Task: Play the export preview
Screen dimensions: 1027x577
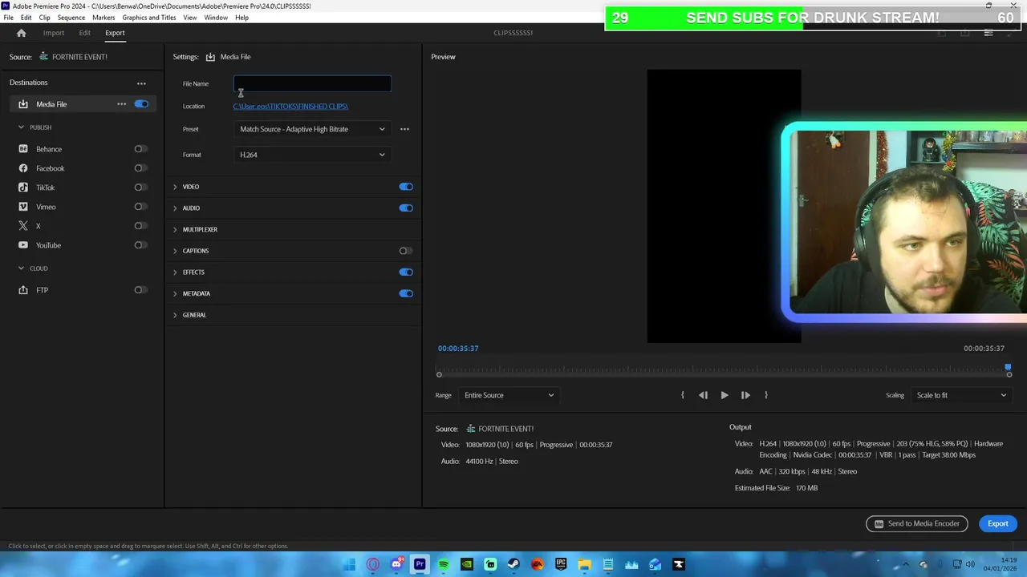Action: click(725, 395)
